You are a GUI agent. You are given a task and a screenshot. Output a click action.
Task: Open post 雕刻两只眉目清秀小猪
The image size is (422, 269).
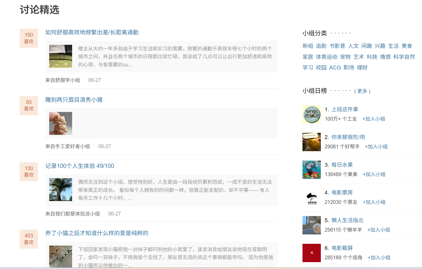(74, 100)
